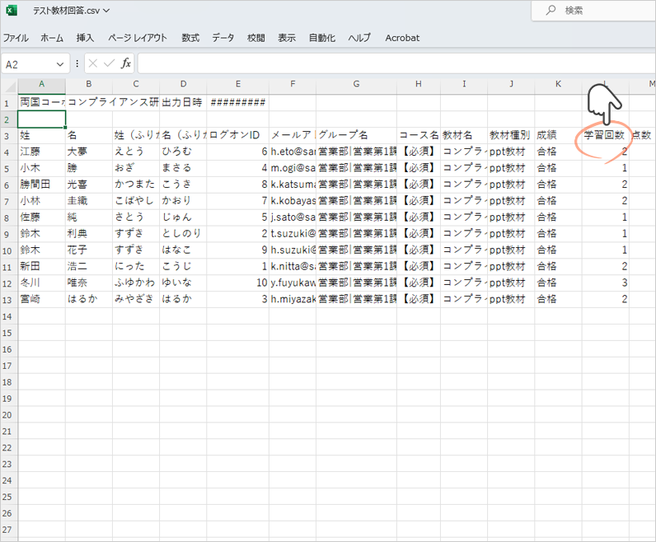This screenshot has height=542, width=656.
Task: Switch to the 挿入 tab
Action: pyautogui.click(x=85, y=38)
